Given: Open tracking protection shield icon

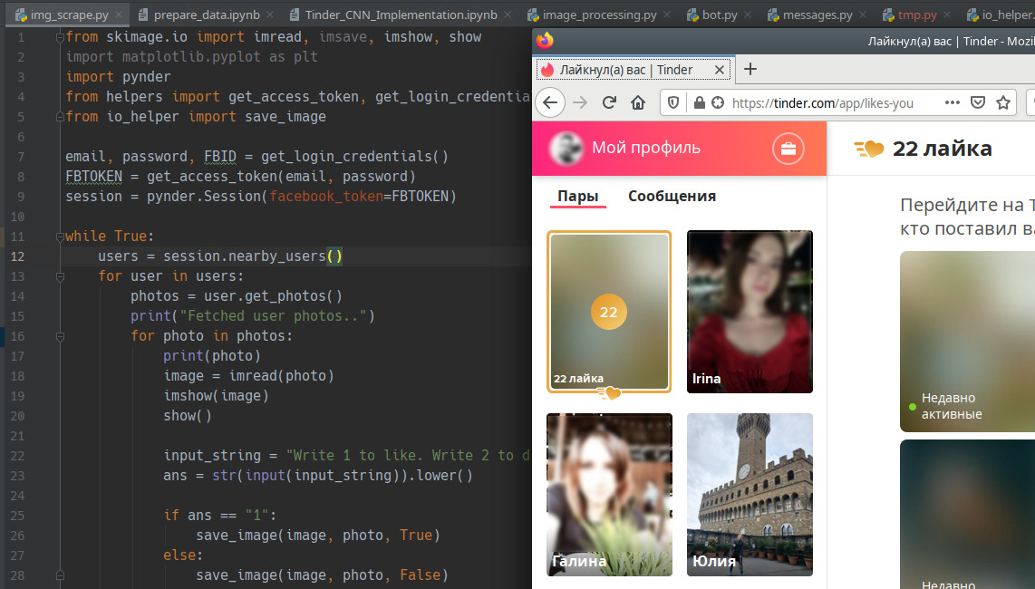Looking at the screenshot, I should coord(673,102).
